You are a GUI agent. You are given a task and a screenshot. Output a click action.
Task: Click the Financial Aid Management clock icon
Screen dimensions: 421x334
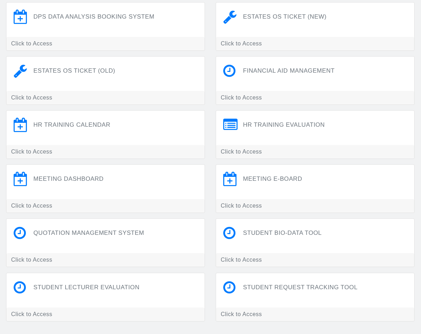click(x=229, y=71)
